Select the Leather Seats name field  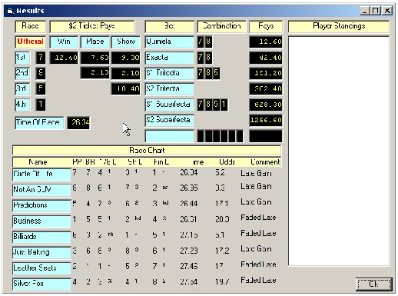[x=41, y=268]
